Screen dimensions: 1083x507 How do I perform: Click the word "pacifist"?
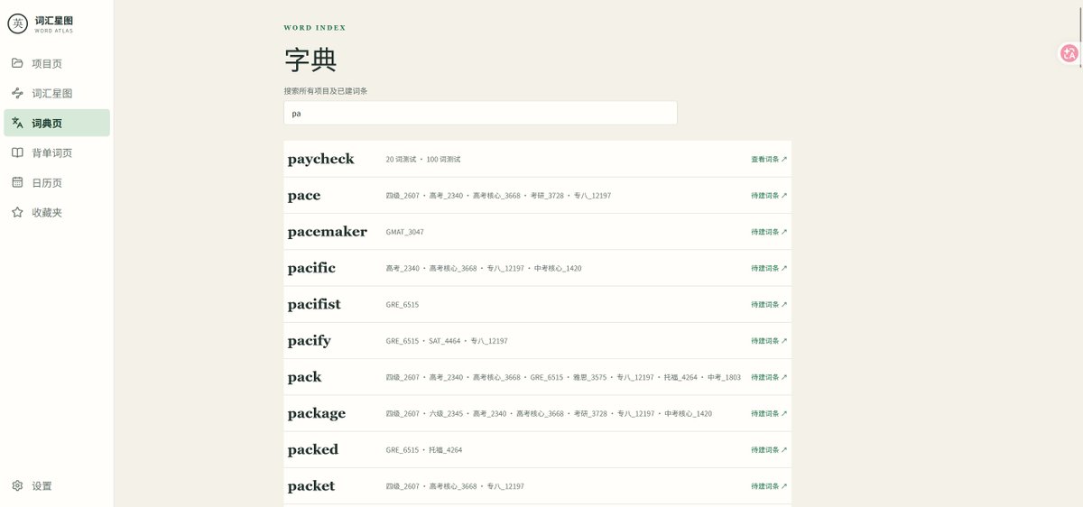point(314,304)
